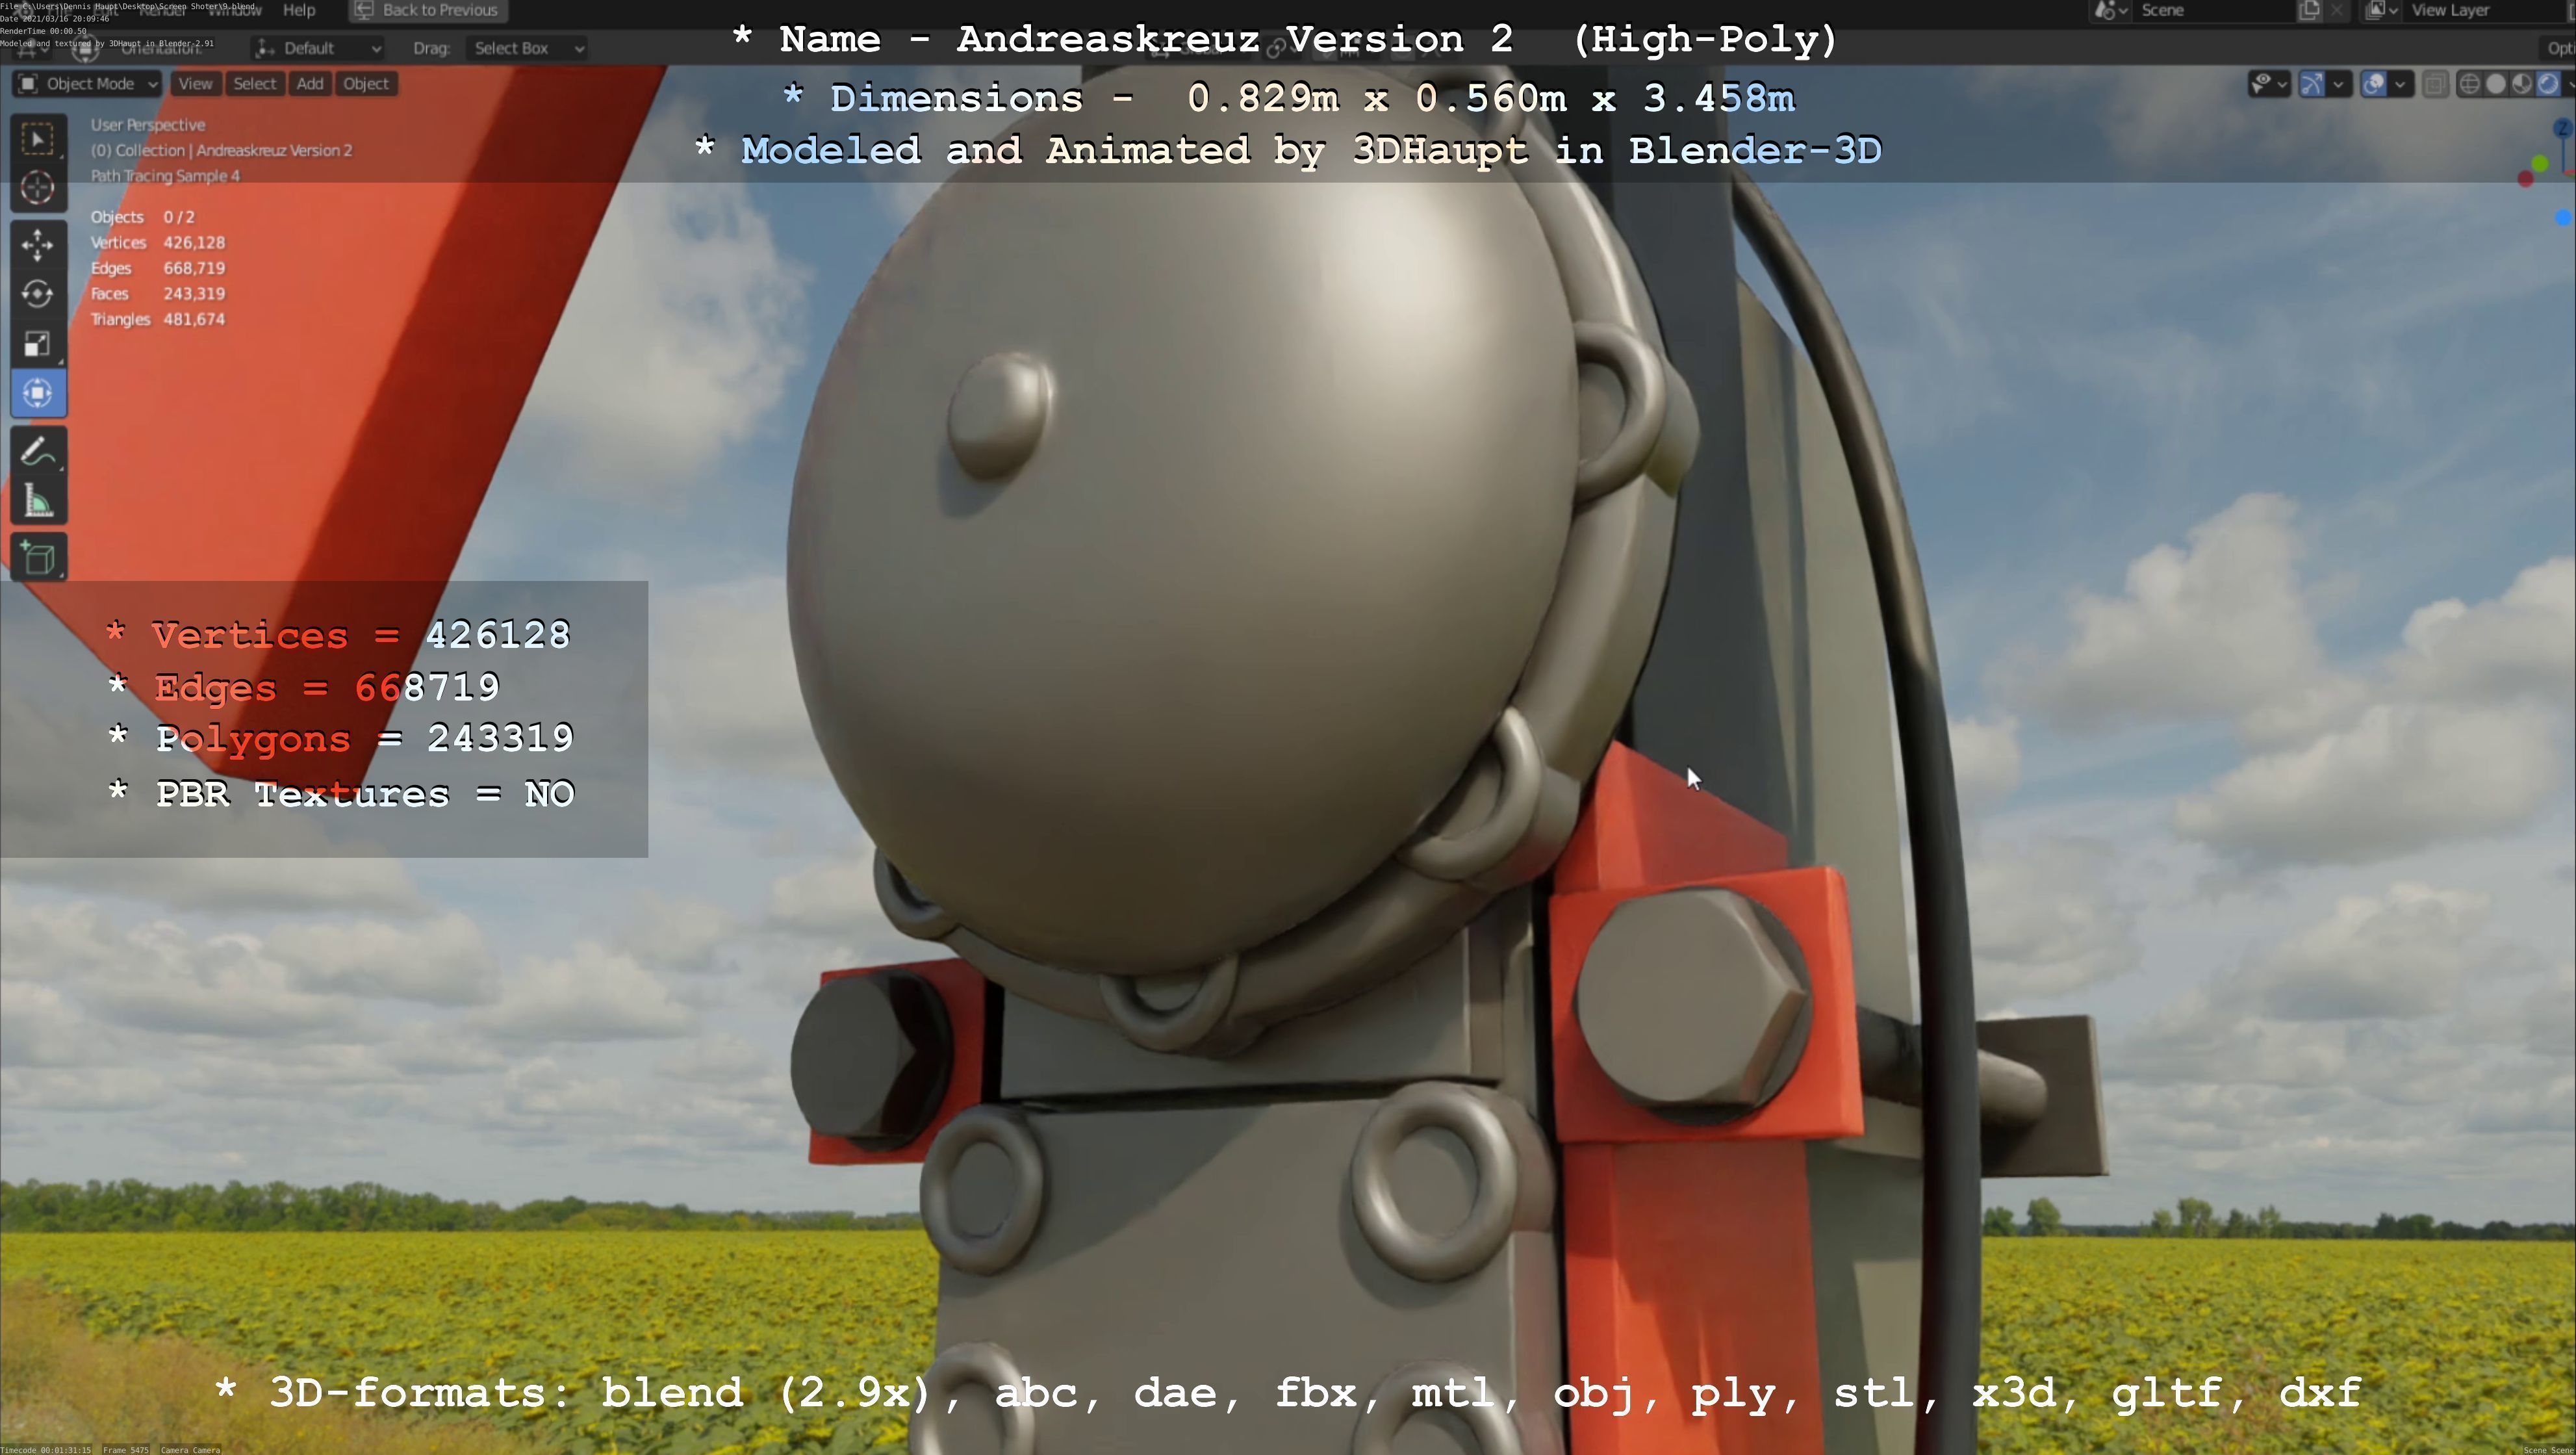Click the Scene name field
2576x1455 pixels.
pos(2214,10)
